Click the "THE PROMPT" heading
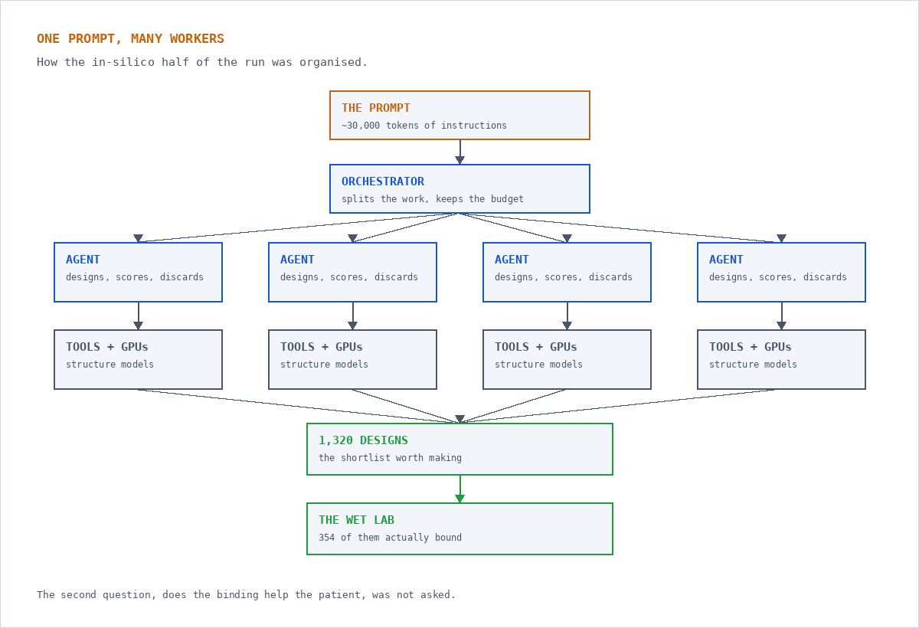 click(376, 109)
